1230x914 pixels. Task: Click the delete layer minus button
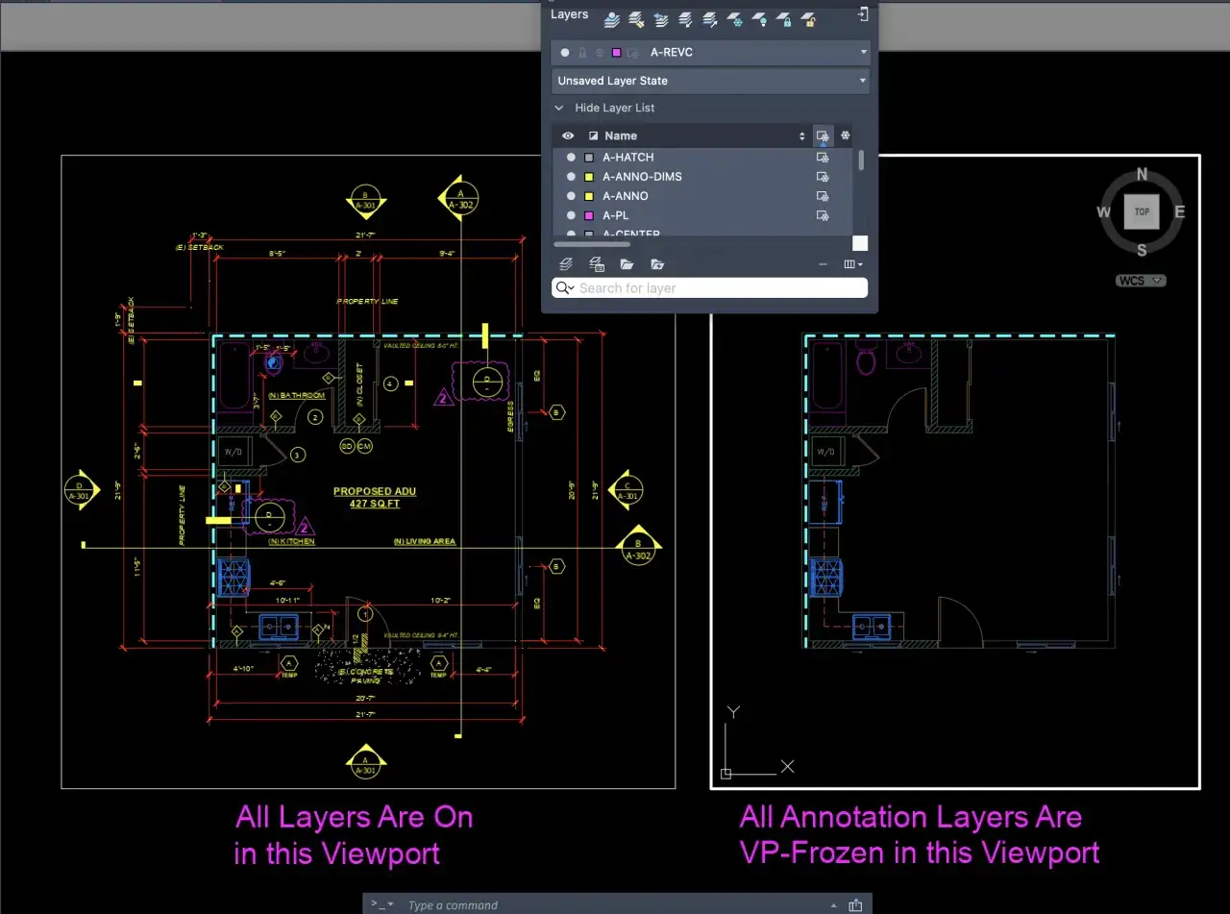(x=823, y=264)
